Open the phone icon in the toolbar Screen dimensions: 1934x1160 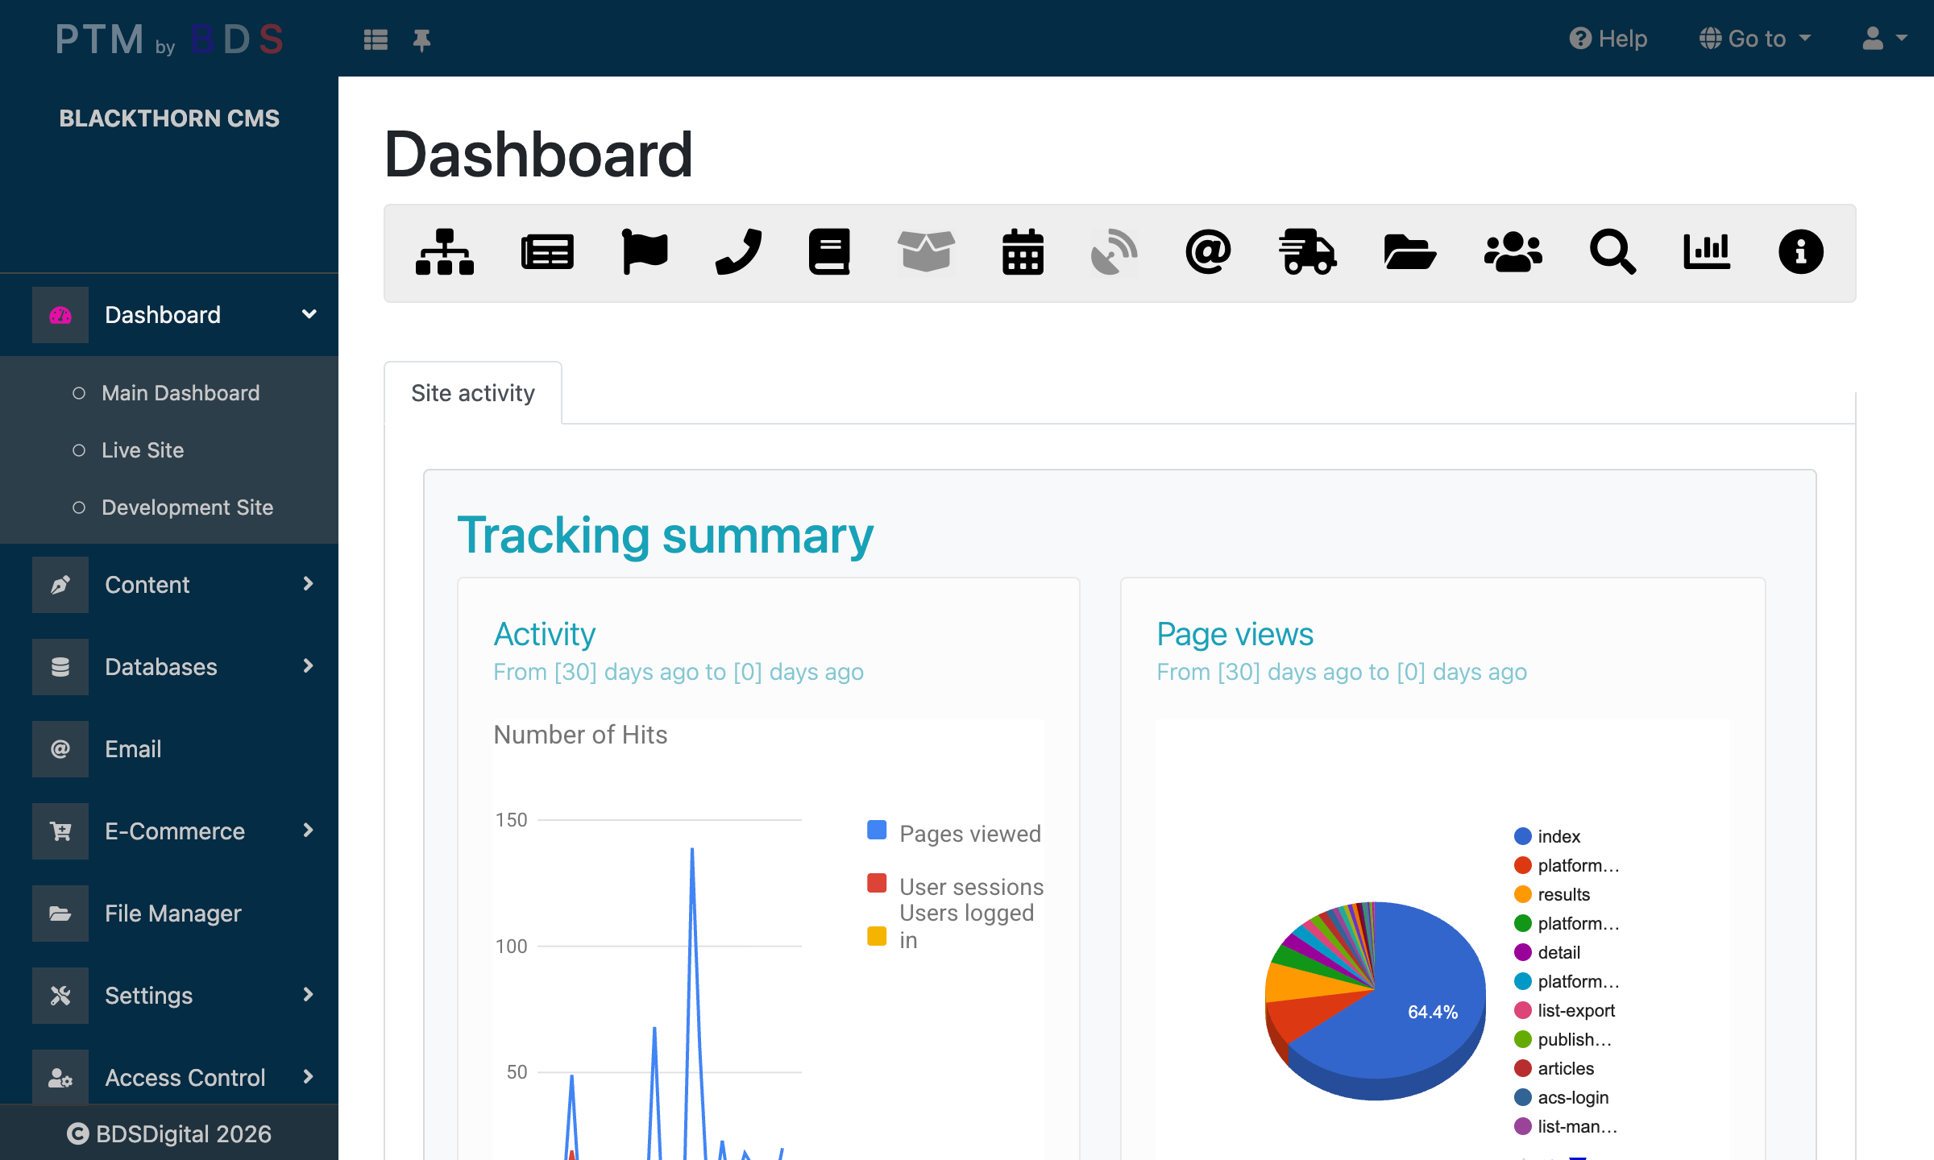[x=737, y=252]
